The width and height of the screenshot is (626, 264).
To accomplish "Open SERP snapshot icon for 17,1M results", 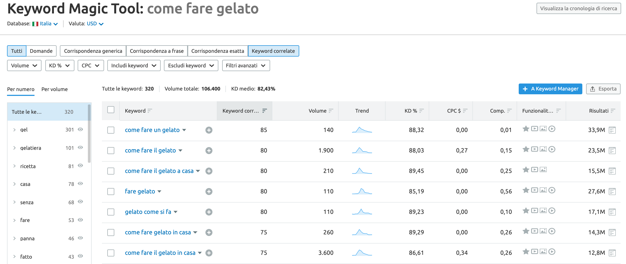I will click(612, 212).
